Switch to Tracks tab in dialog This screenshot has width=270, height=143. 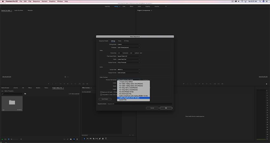pyautogui.click(x=119, y=41)
